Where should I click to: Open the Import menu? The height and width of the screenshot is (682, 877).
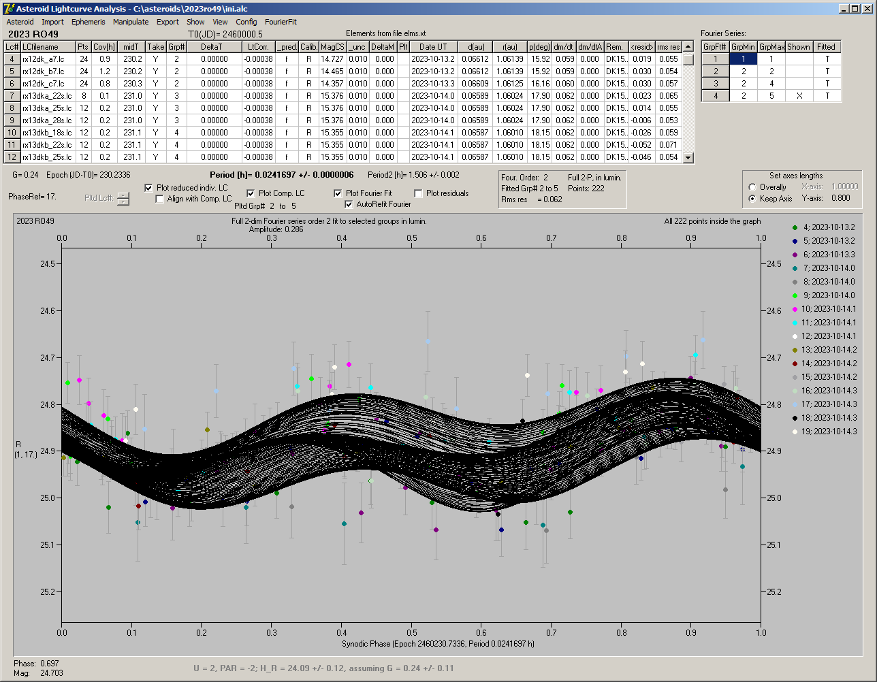point(52,22)
